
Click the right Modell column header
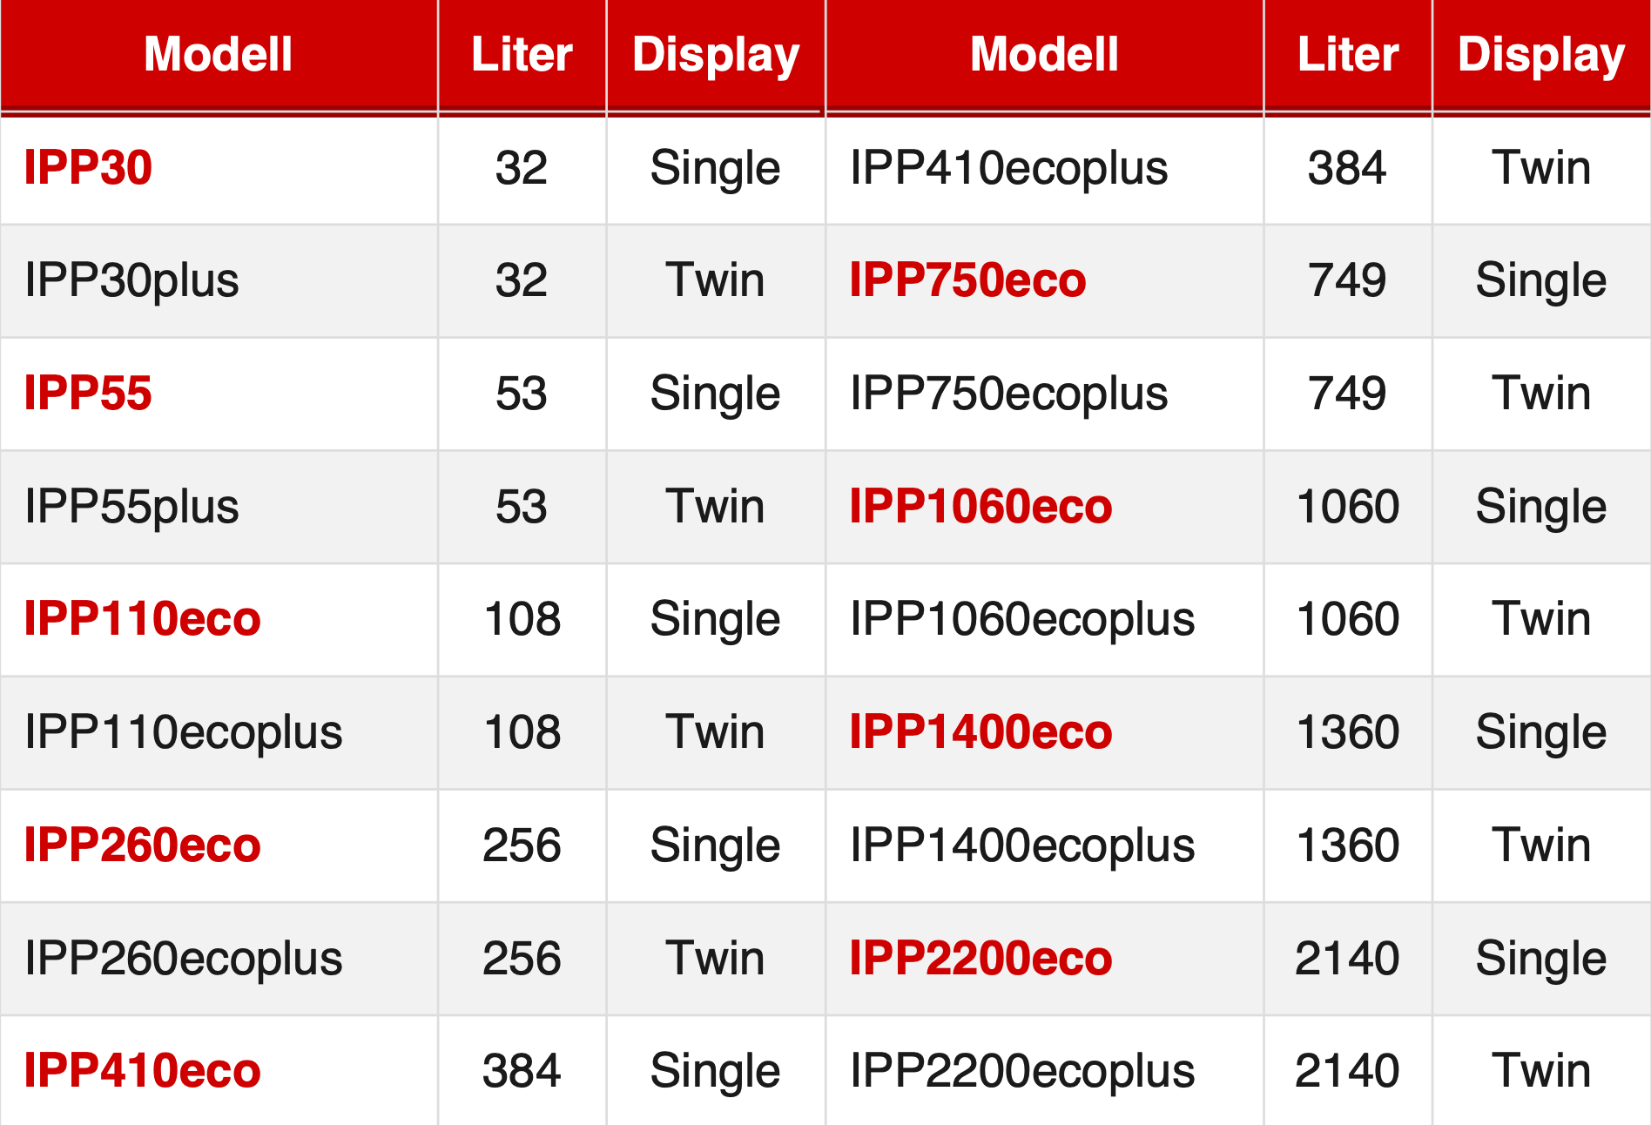pos(1044,54)
